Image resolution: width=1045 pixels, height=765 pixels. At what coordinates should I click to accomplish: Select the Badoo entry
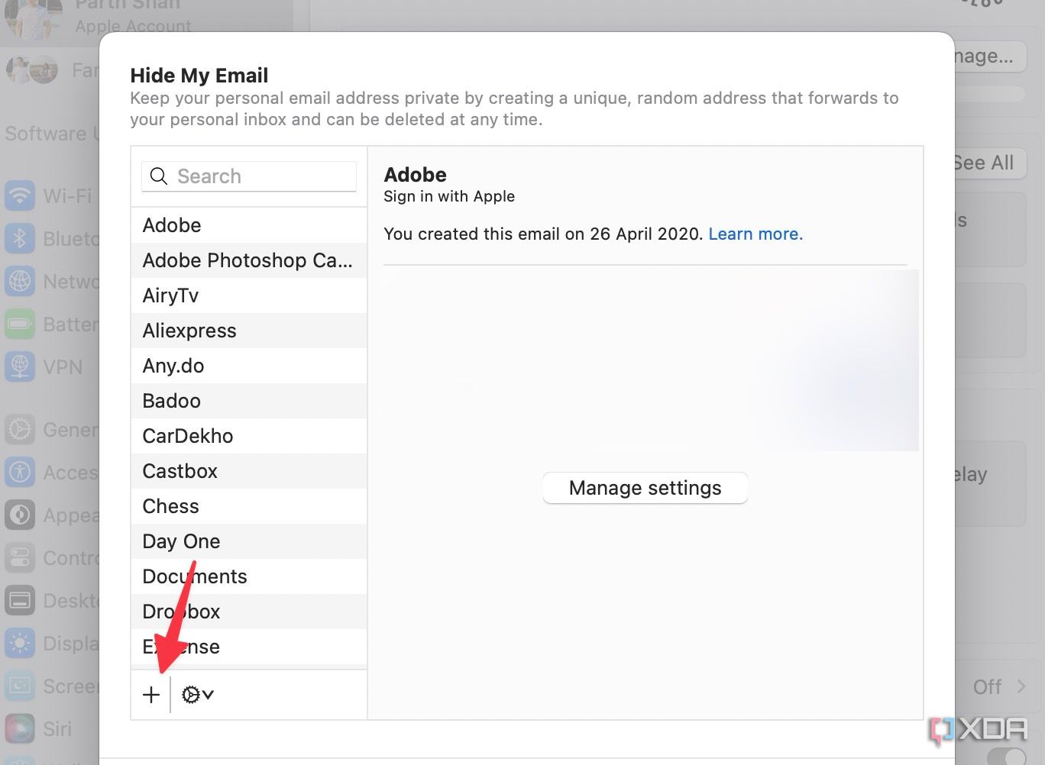pyautogui.click(x=249, y=401)
